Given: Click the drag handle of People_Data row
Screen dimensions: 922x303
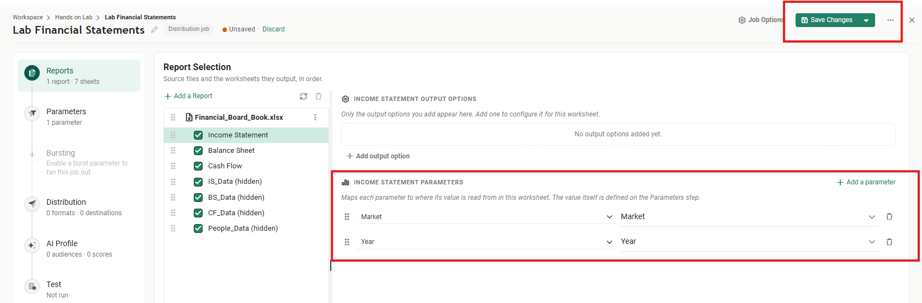Looking at the screenshot, I should click(x=173, y=228).
